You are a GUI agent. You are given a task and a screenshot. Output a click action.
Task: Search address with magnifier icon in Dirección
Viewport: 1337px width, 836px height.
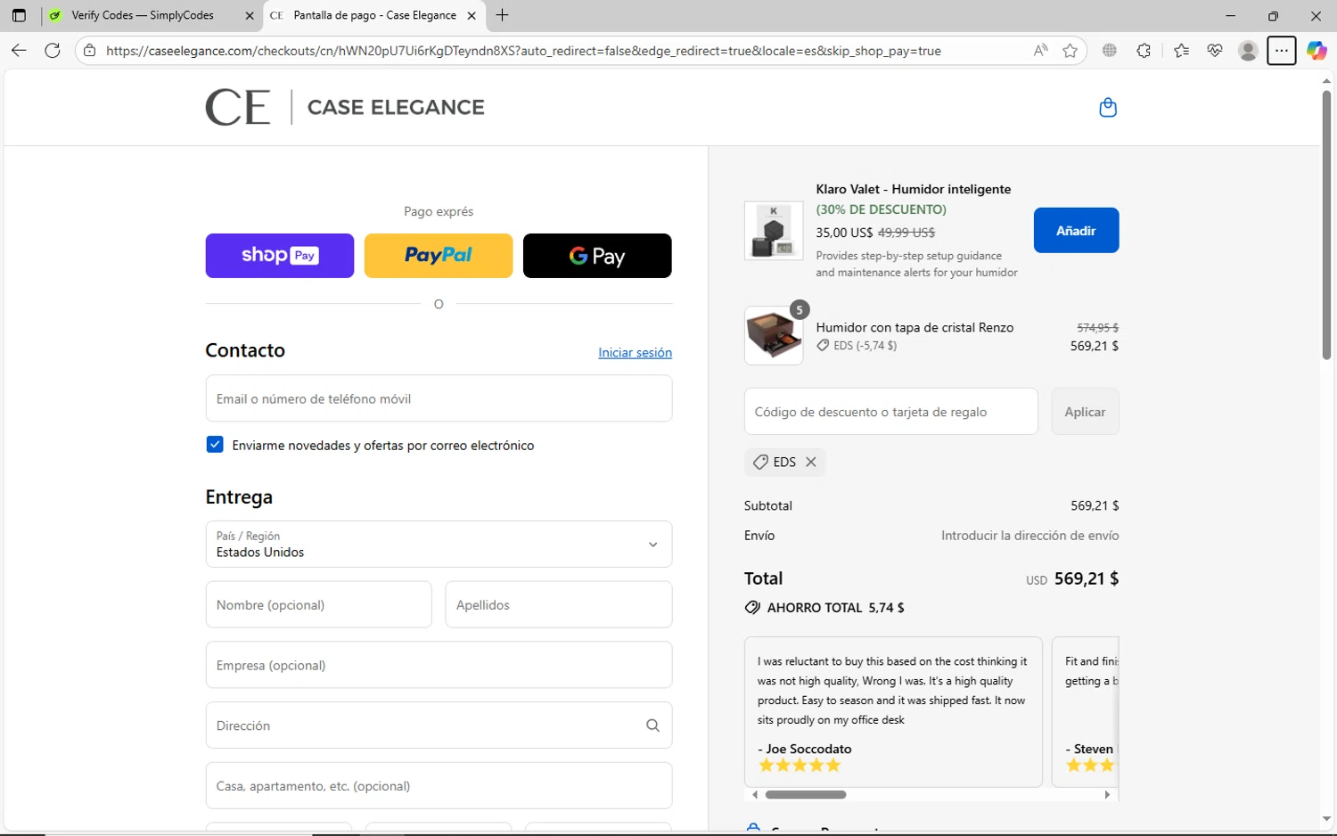652,725
